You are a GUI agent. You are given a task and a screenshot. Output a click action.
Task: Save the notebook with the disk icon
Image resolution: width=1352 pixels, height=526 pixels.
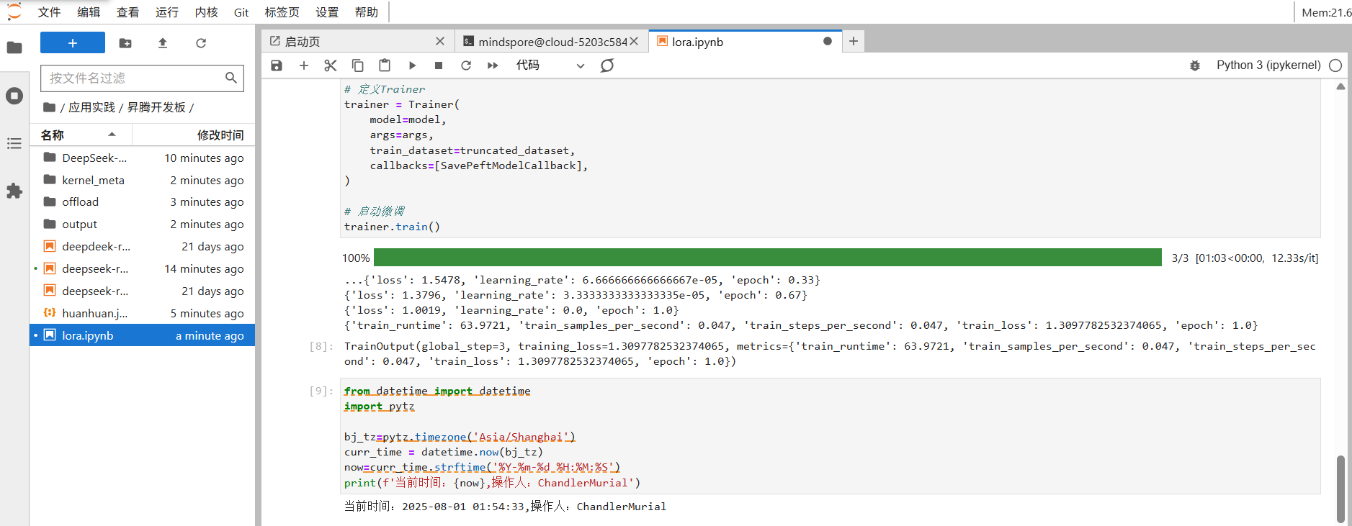tap(277, 65)
